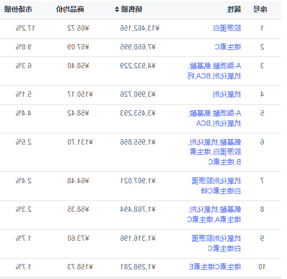Open the 胶原蛋白 attribute link

227,28
